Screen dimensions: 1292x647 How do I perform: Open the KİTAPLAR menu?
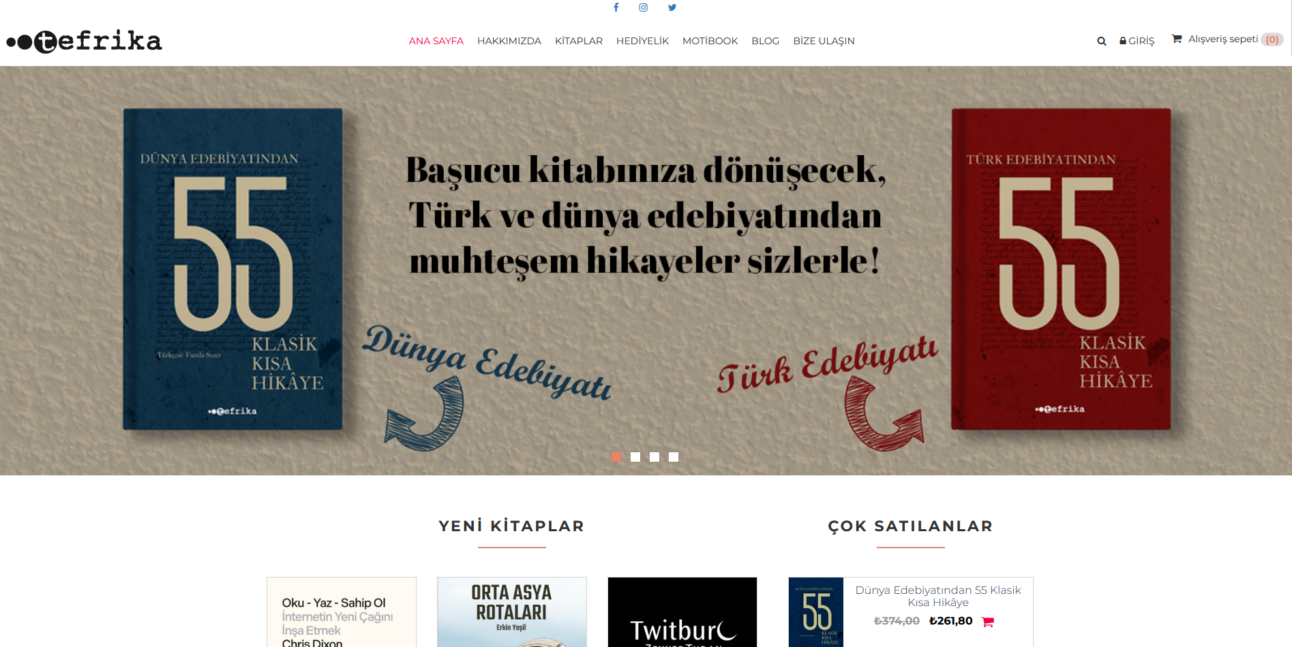coord(579,41)
